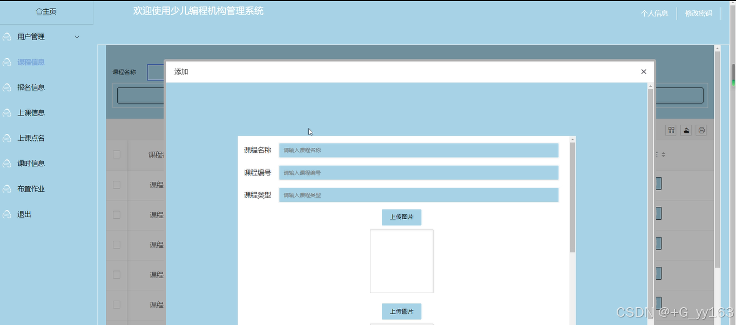Image resolution: width=736 pixels, height=325 pixels.
Task: Click the second 上传图片 button
Action: click(x=401, y=312)
